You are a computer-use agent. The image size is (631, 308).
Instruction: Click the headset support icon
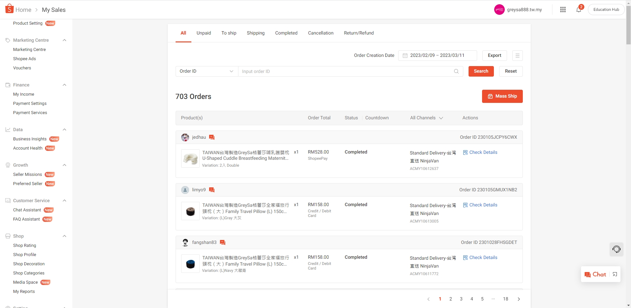[616, 249]
